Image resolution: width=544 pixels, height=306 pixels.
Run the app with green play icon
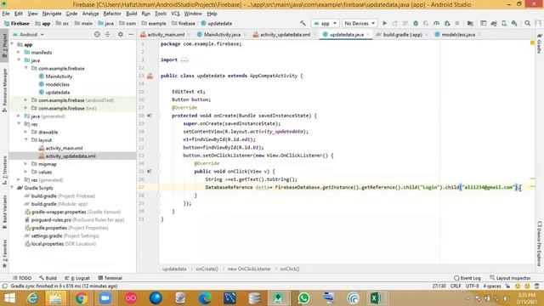384,23
